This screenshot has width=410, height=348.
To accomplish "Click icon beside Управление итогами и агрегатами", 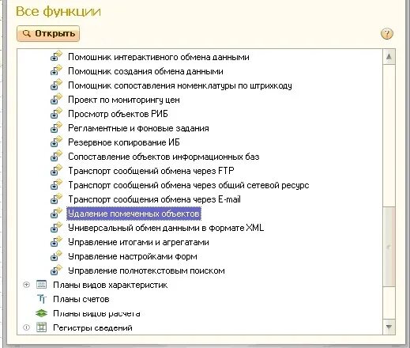I will 56,241.
